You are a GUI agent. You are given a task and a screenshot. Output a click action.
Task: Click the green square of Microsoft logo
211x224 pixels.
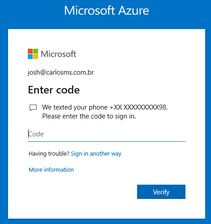[x=35, y=51]
